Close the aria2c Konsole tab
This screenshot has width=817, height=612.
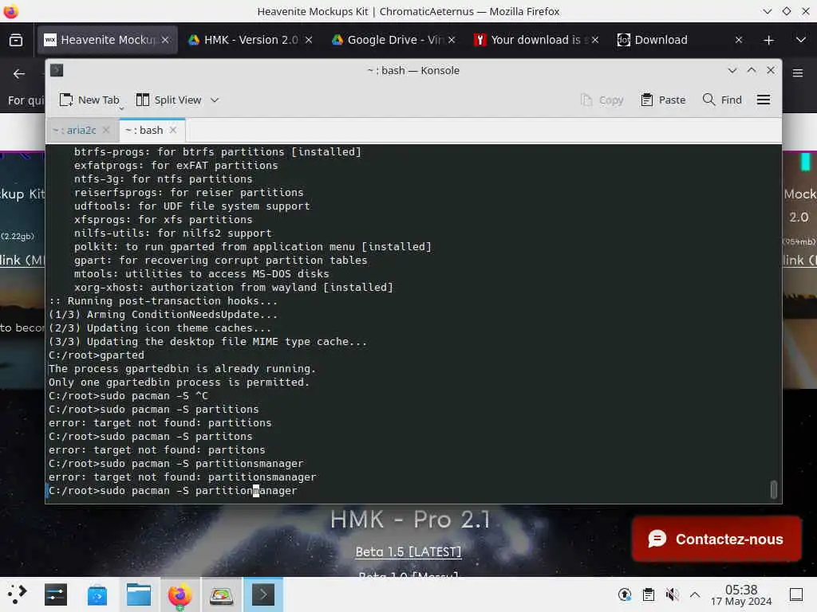[x=106, y=130]
